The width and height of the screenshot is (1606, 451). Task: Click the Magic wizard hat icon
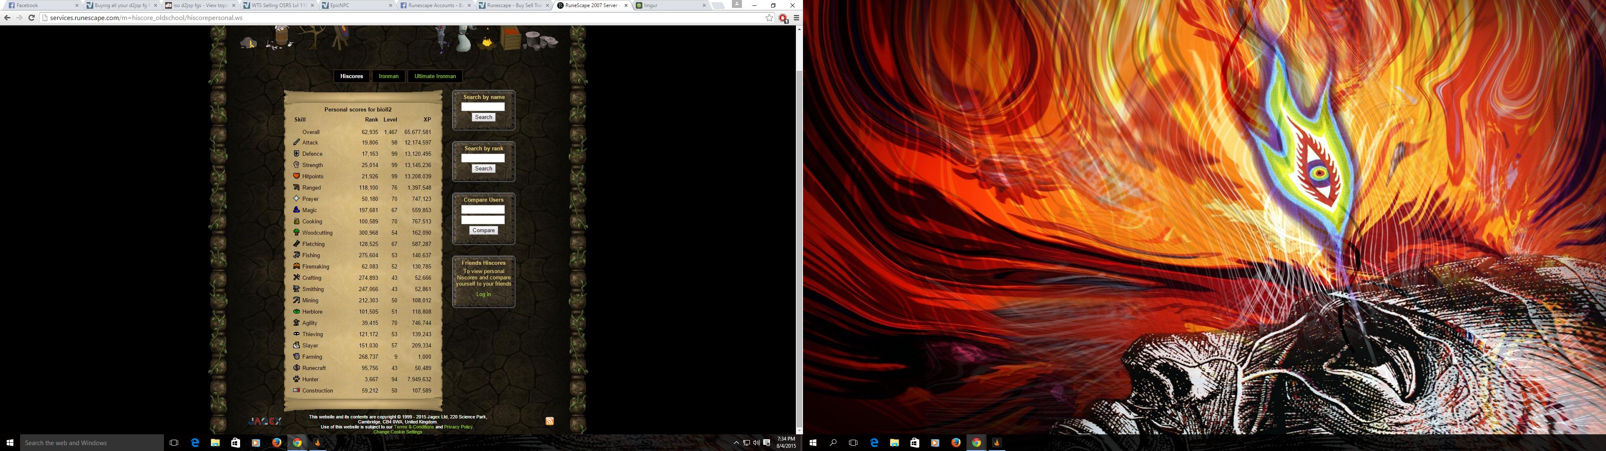tap(296, 210)
